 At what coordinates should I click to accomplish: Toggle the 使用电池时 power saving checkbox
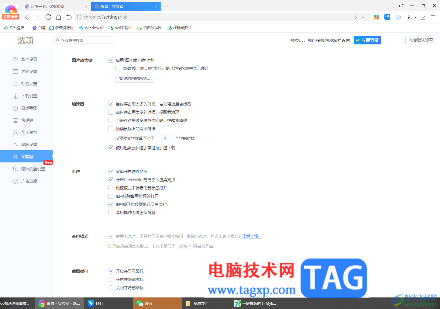111,236
